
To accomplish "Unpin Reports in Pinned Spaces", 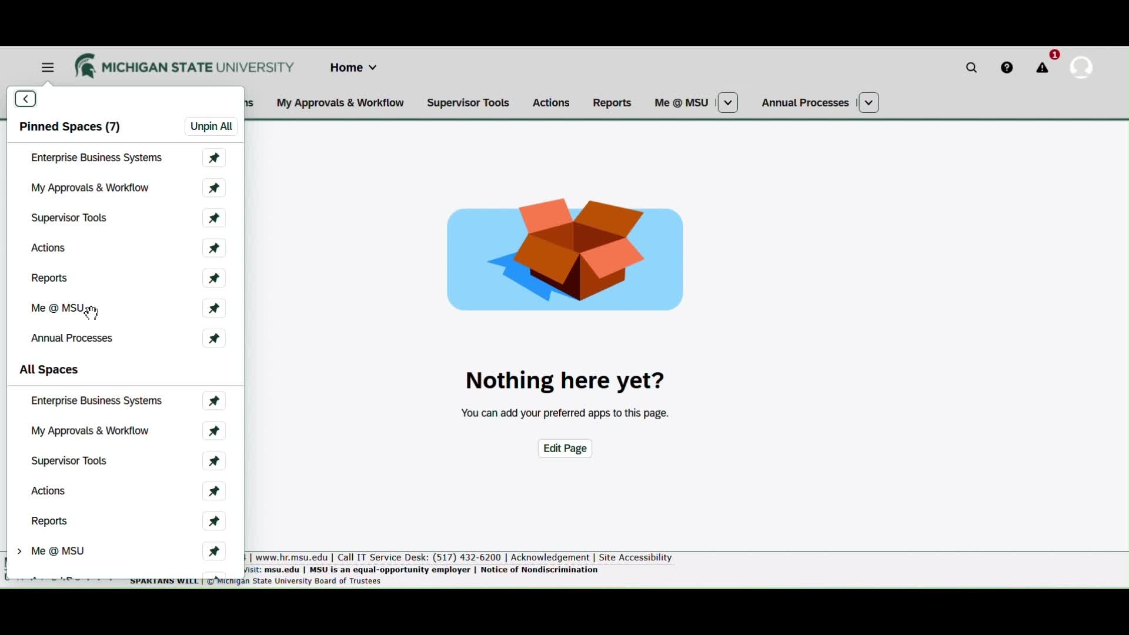I will pyautogui.click(x=215, y=279).
